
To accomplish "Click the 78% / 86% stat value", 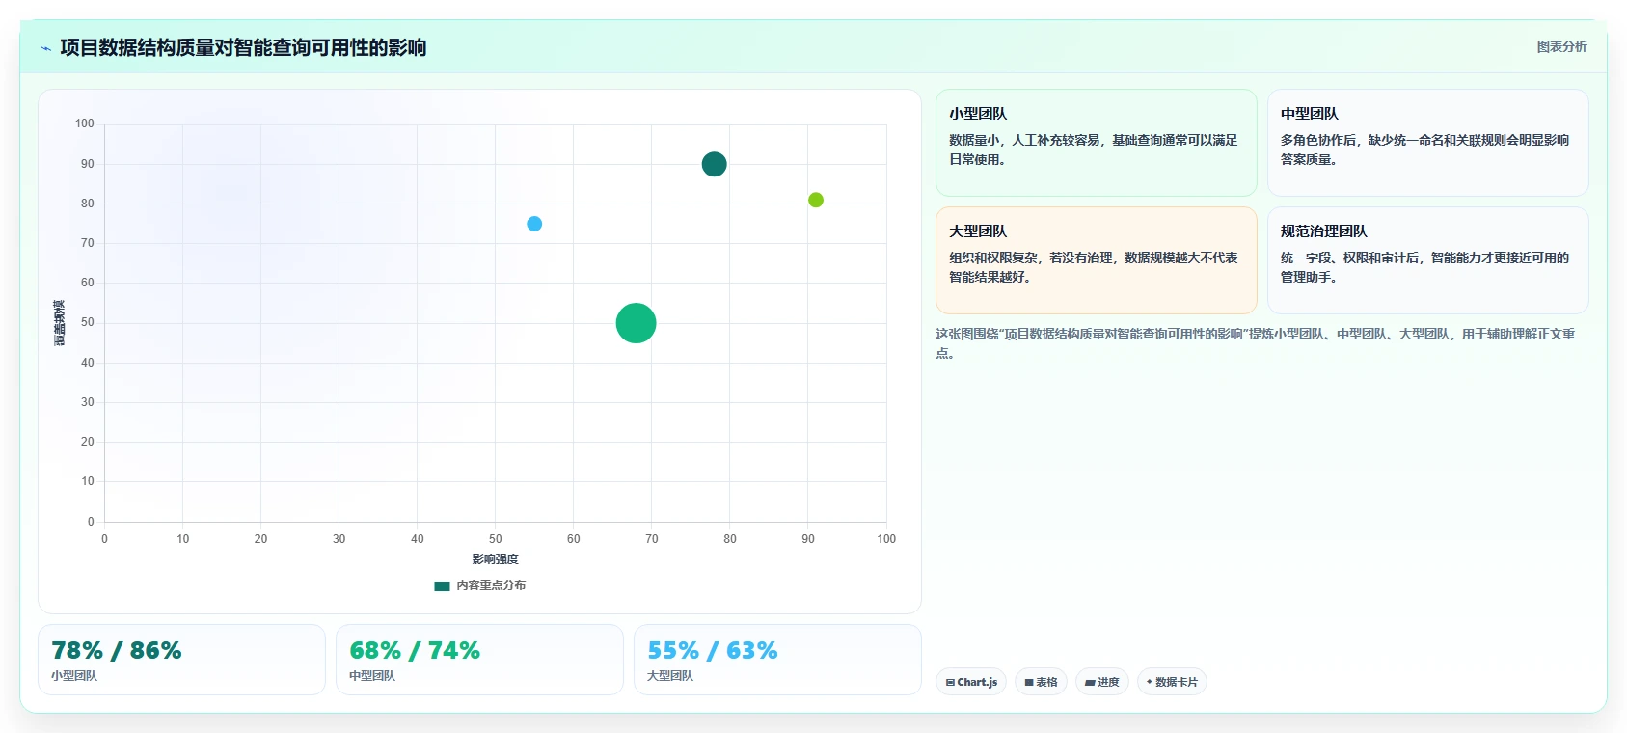I will pyautogui.click(x=117, y=651).
